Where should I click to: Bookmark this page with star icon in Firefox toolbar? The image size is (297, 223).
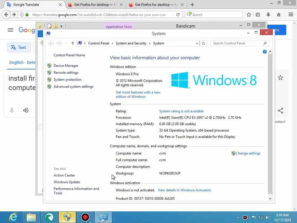[249, 15]
